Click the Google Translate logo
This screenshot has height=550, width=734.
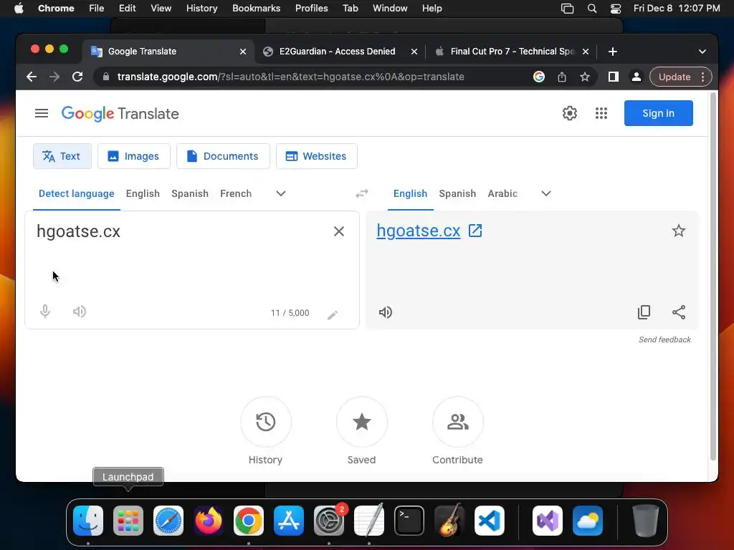[x=120, y=113]
